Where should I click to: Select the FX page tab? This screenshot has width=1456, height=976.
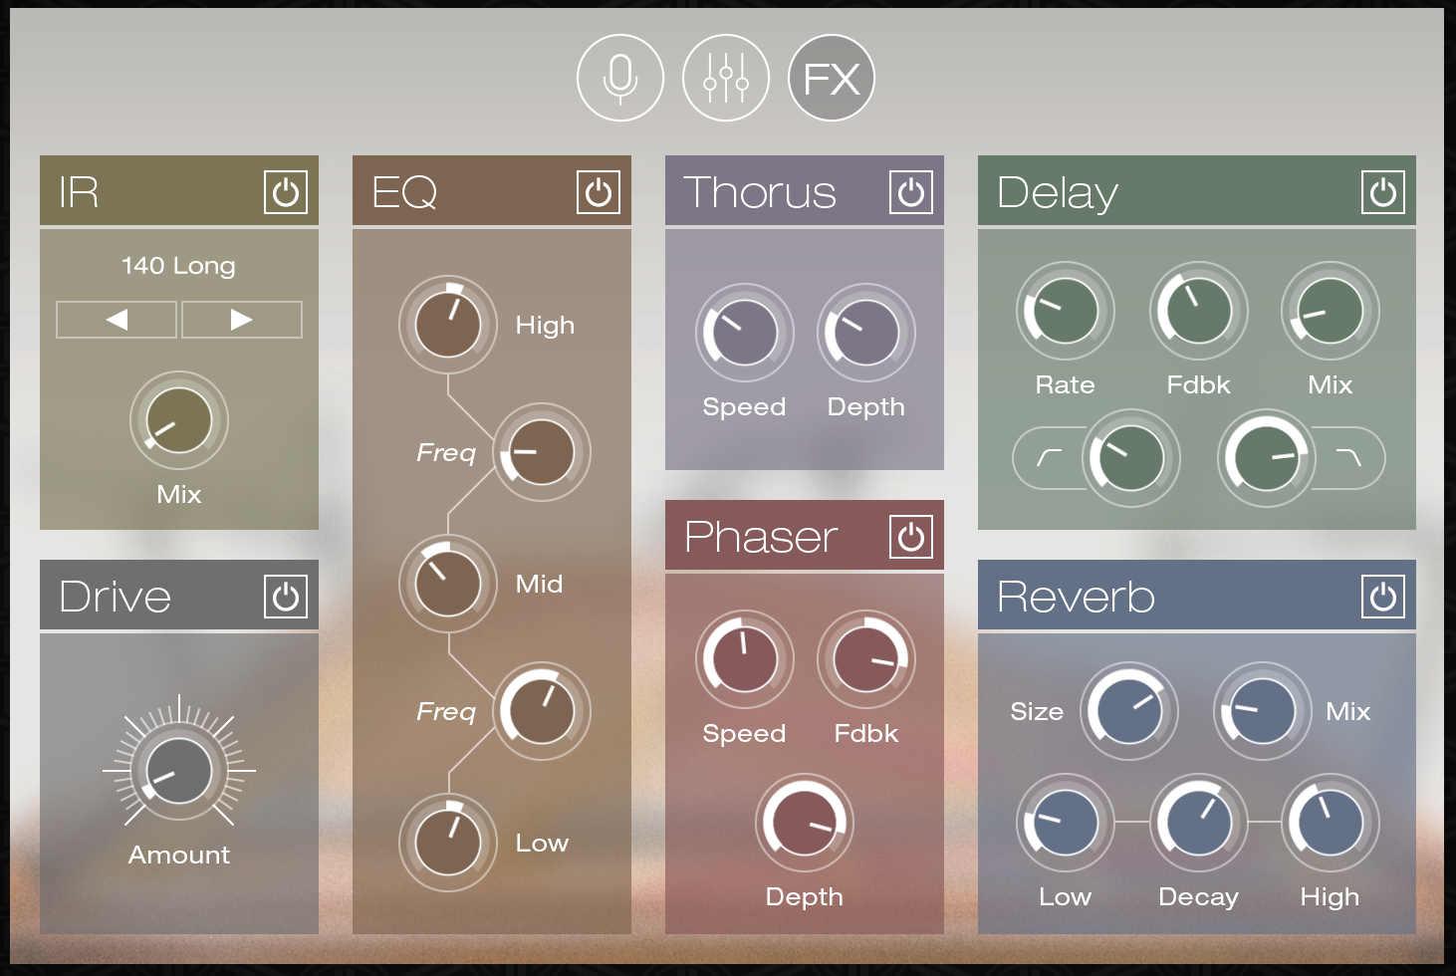pos(832,78)
